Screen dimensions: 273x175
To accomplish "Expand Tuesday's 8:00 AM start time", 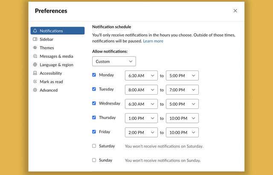I will (x=141, y=90).
